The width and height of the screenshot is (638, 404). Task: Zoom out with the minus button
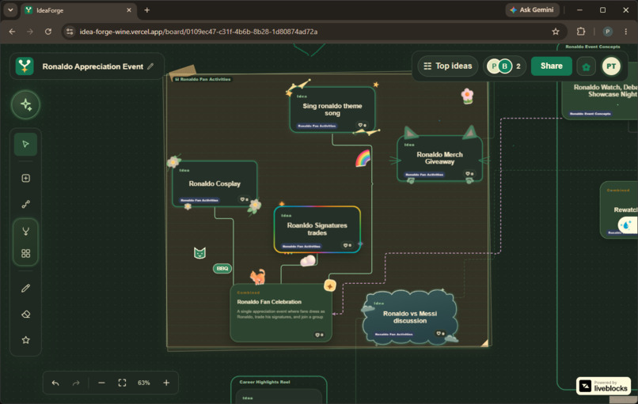[x=101, y=383]
